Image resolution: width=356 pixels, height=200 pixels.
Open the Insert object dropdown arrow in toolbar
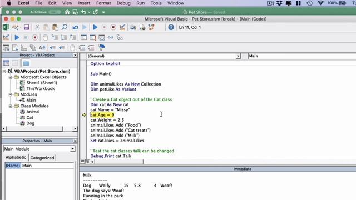[20, 27]
